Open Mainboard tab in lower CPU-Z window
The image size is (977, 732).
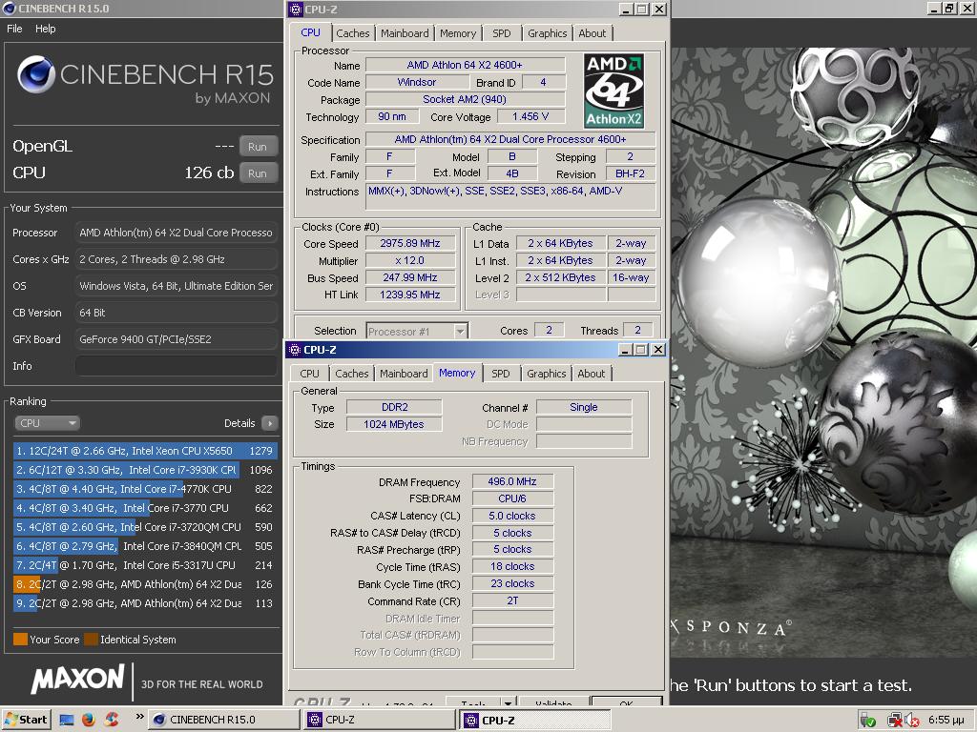click(404, 374)
